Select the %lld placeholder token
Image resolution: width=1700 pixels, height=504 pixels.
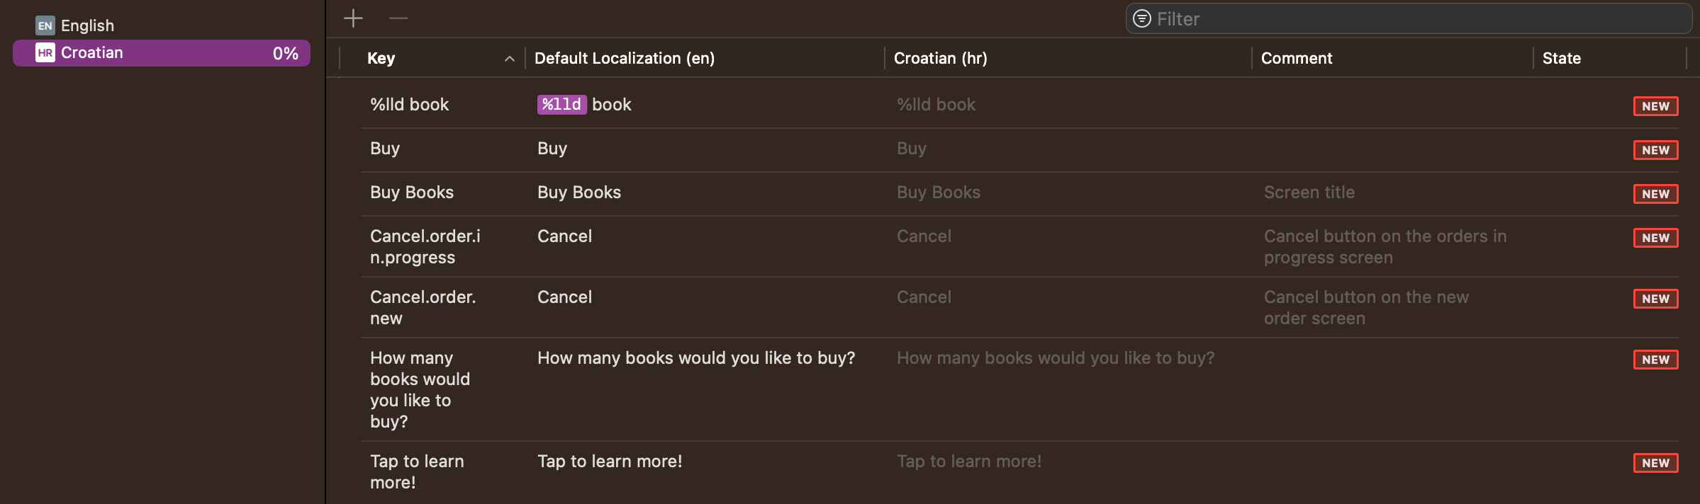click(561, 105)
